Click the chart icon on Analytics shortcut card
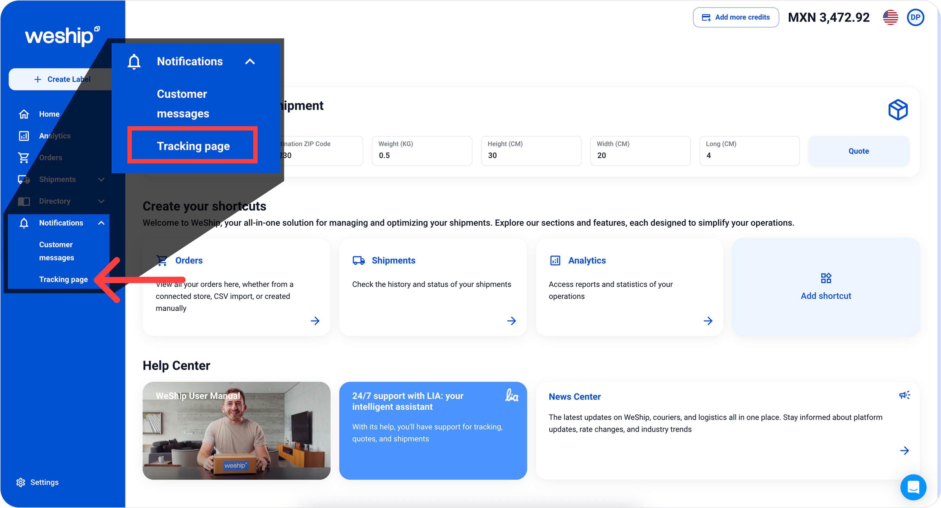This screenshot has width=941, height=508. [555, 260]
